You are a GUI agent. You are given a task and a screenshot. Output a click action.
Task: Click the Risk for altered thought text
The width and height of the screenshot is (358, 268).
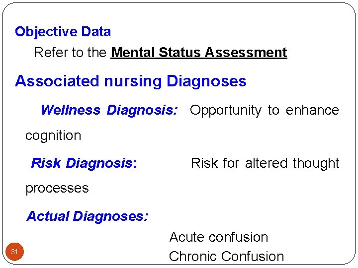pyautogui.click(x=265, y=163)
